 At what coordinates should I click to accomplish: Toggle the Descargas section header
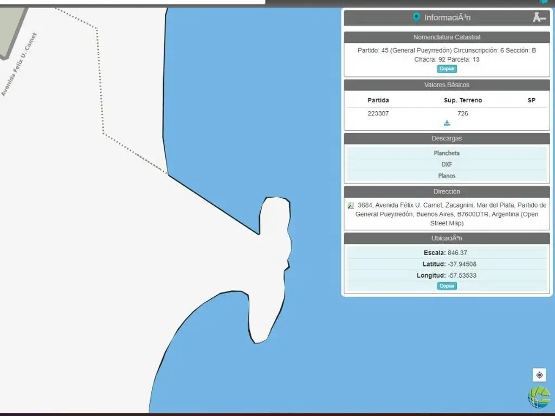pyautogui.click(x=447, y=139)
